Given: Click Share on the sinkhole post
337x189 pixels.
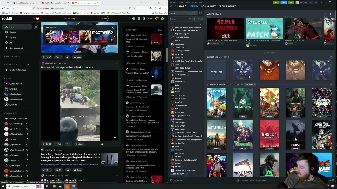Looking at the screenshot, I should (79, 144).
